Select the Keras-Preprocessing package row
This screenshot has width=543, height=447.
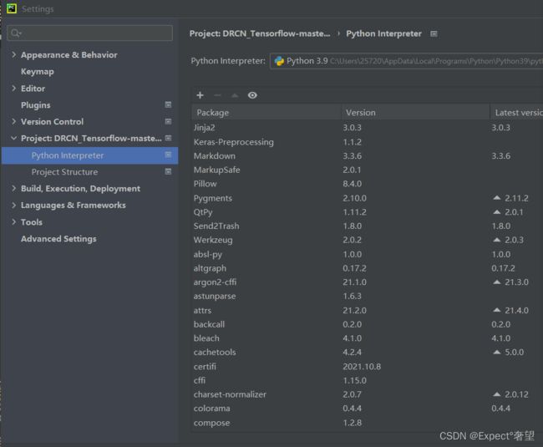[367, 142]
